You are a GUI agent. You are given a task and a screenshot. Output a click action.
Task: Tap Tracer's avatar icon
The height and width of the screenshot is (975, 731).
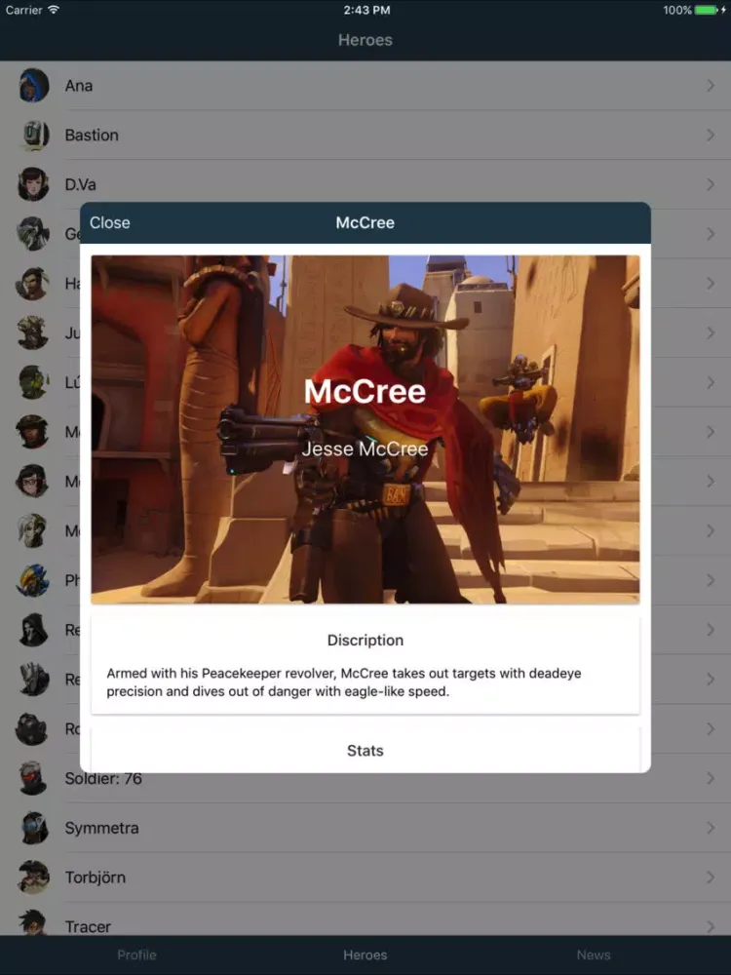click(x=33, y=922)
